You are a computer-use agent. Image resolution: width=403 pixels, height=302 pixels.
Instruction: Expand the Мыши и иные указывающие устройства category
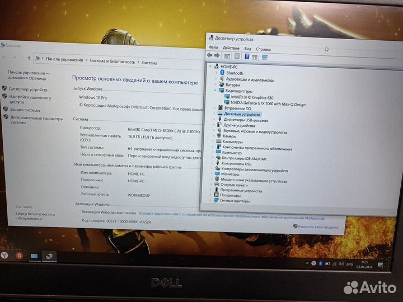coord(212,179)
